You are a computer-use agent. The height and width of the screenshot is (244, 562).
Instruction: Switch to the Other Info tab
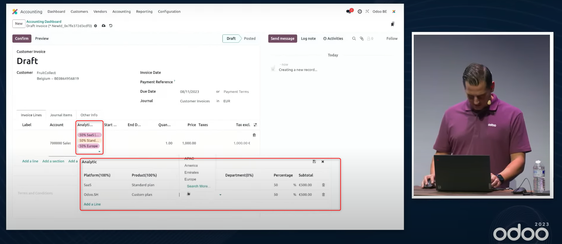pyautogui.click(x=89, y=115)
